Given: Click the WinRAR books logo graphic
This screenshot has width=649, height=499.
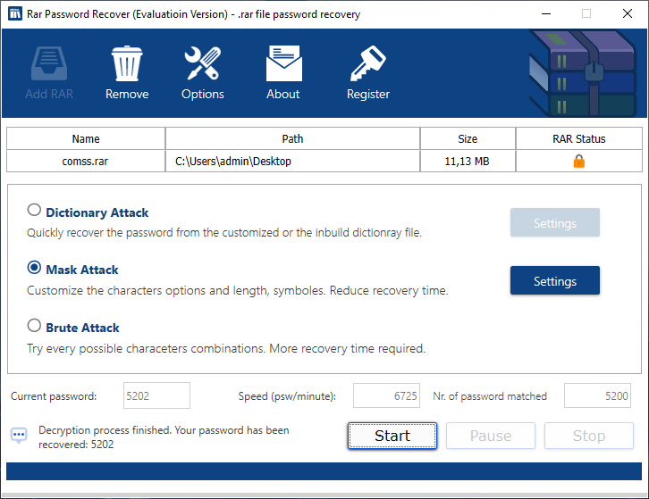Looking at the screenshot, I should 582,73.
